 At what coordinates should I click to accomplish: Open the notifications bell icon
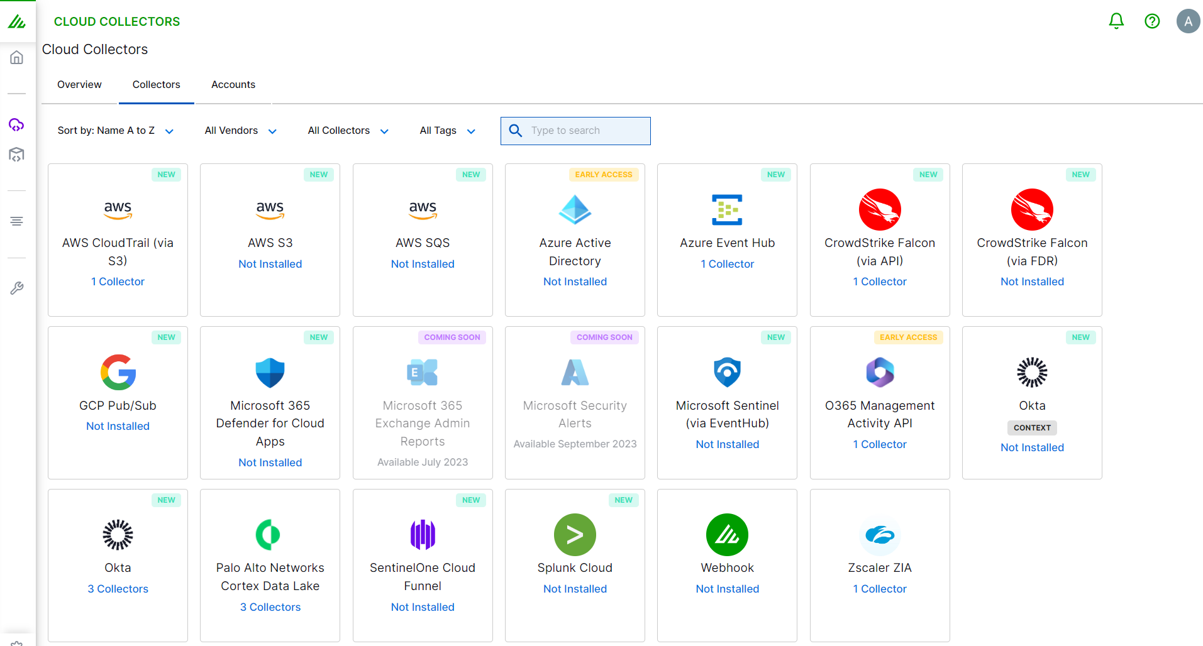[1116, 21]
